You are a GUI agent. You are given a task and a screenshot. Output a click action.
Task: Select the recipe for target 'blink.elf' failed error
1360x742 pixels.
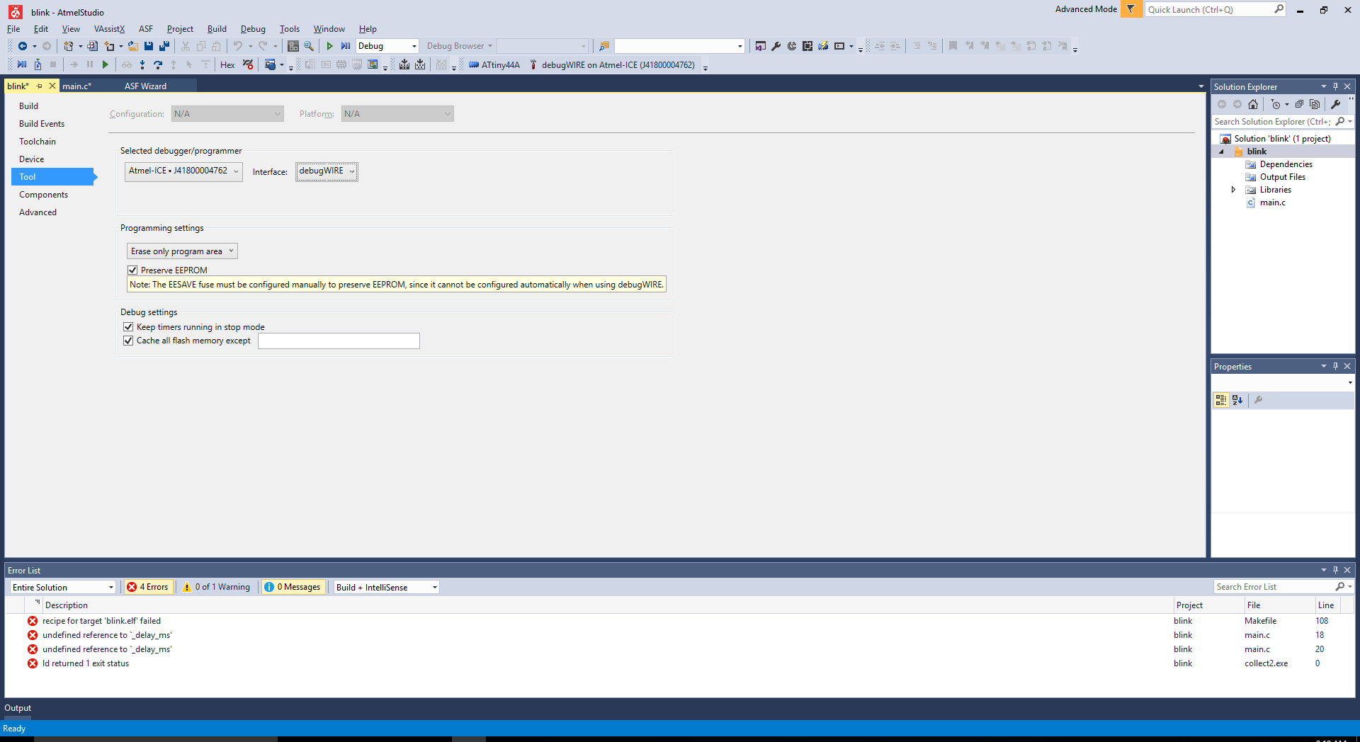(680, 621)
